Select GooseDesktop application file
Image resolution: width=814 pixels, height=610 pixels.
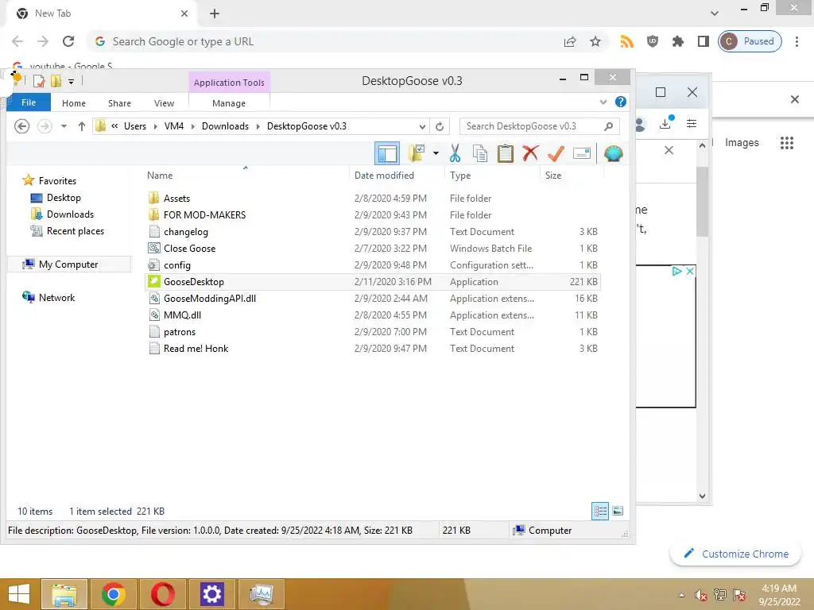point(373,282)
